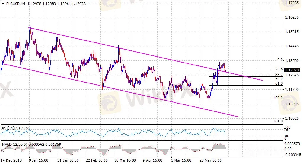
Task: Click the EURUSD,H4 chart title text
Action: 16,4
